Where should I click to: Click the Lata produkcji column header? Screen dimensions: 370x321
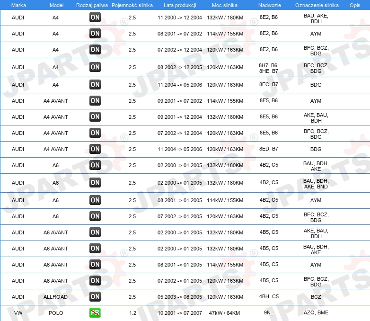[180, 5]
